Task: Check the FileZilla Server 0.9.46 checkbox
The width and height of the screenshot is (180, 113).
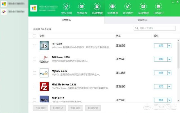Action: coord(34,86)
